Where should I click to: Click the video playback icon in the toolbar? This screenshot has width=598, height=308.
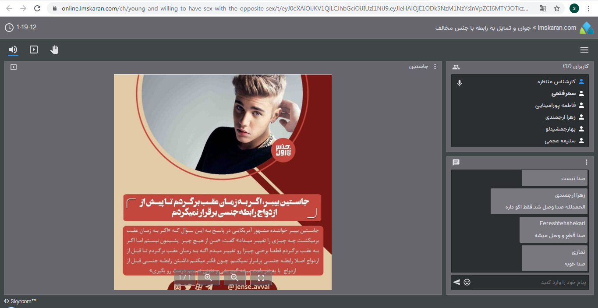tap(34, 50)
